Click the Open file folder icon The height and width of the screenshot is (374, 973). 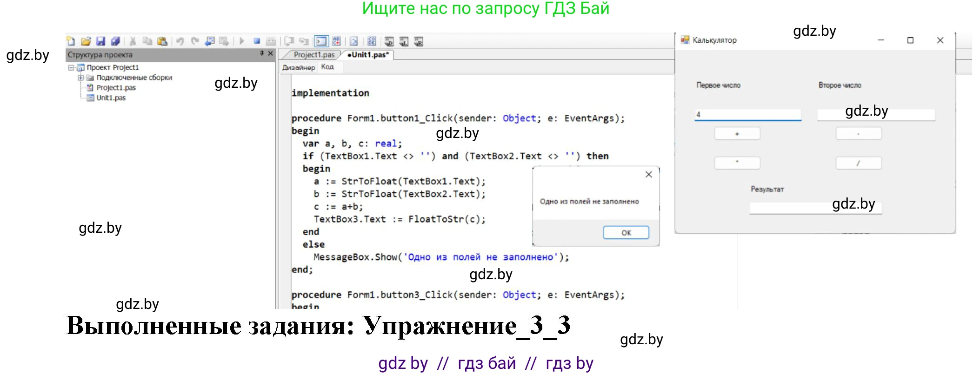pyautogui.click(x=86, y=41)
